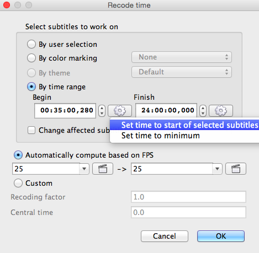Expand the source FPS 25 combo box arrow
259x253 pixels.
(84, 169)
